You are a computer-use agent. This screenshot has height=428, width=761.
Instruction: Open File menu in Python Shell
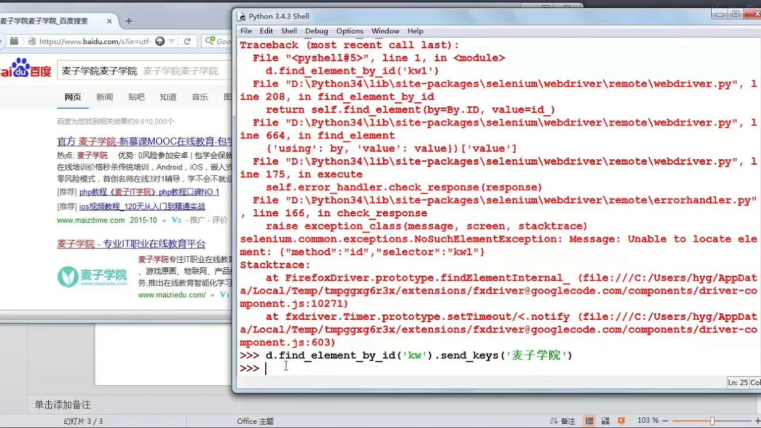246,31
